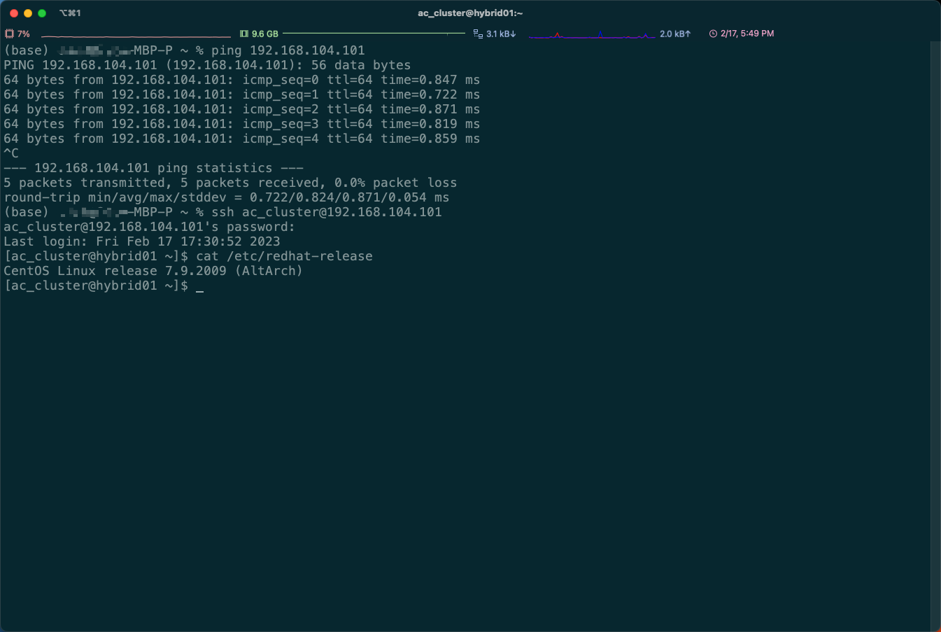Click the 2.0 kB upload indicator
This screenshot has width=941, height=632.
coord(675,33)
